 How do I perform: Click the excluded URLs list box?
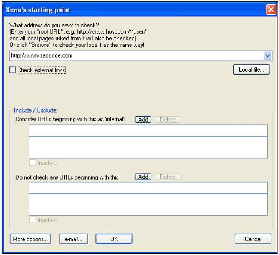[148, 204]
